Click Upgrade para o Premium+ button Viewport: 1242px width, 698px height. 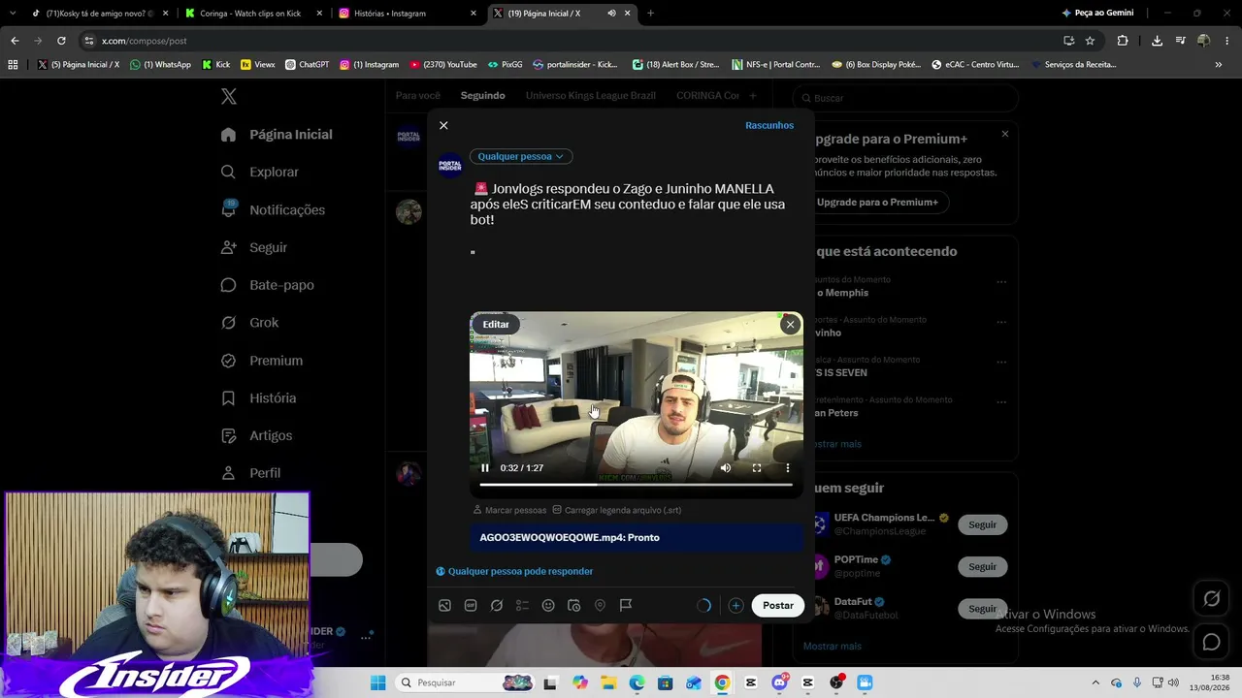pos(877,203)
